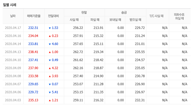Click the 전일대비 column header
The image size is (196, 108).
coord(53,16)
